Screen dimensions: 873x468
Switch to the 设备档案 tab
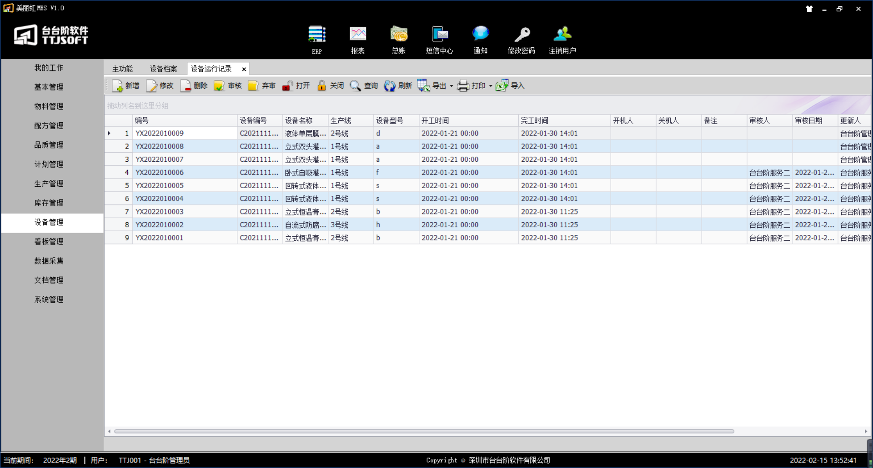tap(163, 69)
